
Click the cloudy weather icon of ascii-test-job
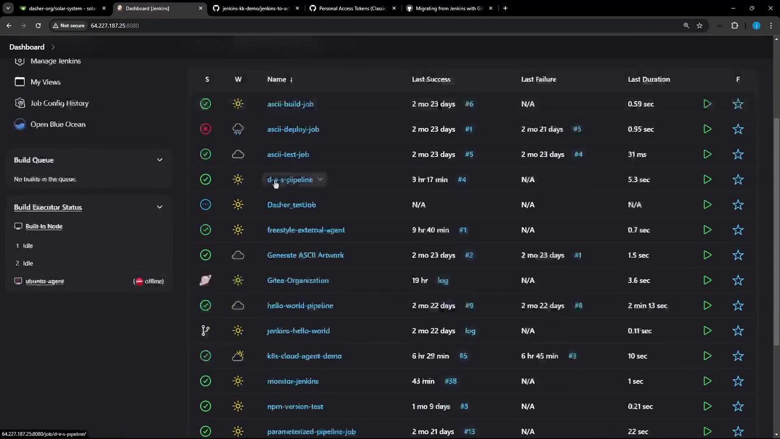coord(238,154)
